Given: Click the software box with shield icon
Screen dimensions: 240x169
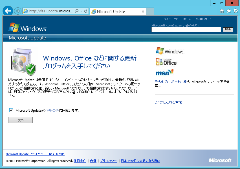Looking at the screenshot, I should click(23, 62).
